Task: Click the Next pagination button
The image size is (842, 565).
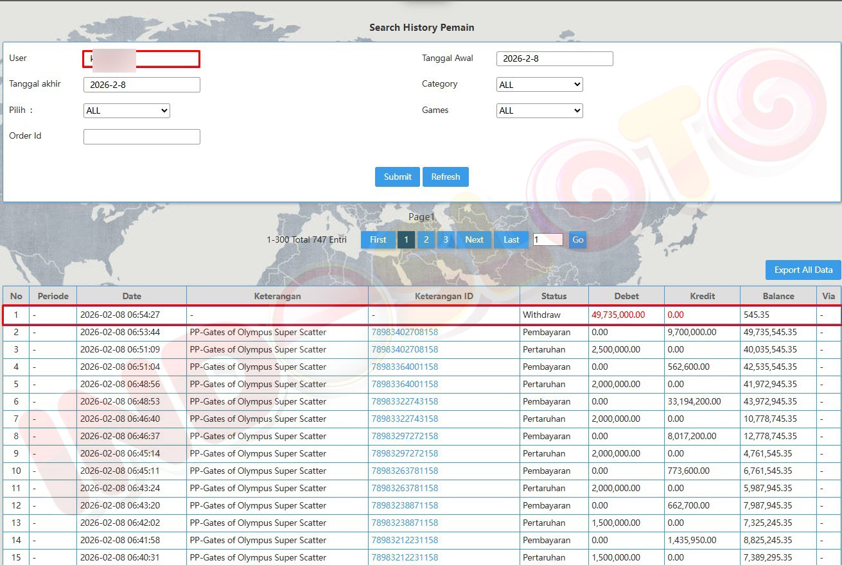Action: pos(474,240)
